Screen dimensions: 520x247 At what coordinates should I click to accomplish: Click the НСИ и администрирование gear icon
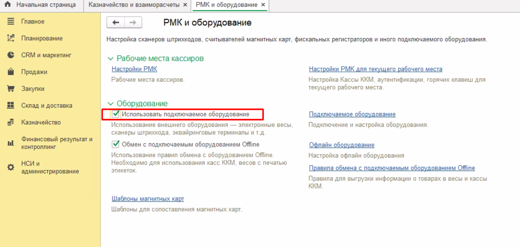click(x=11, y=167)
